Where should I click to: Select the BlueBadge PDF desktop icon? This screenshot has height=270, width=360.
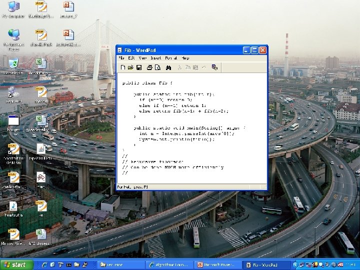(x=41, y=9)
